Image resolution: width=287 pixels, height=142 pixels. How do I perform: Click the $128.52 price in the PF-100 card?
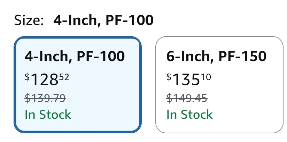(x=47, y=79)
